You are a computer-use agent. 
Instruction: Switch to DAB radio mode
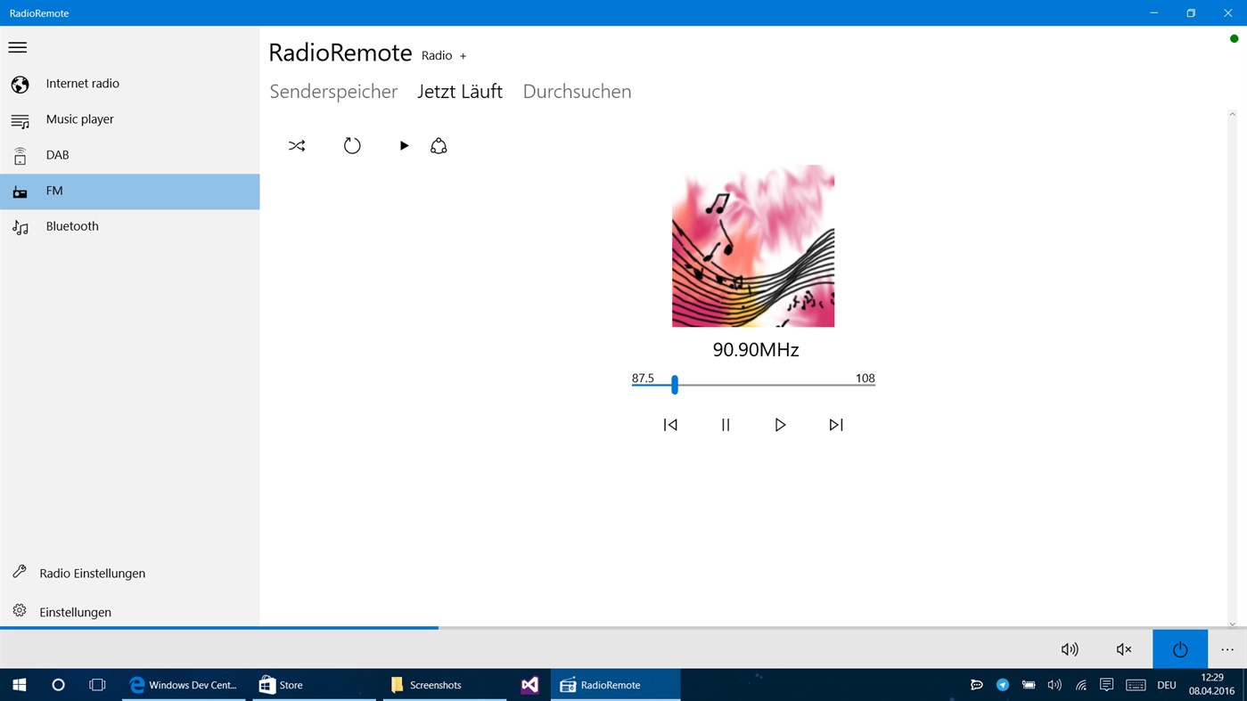click(x=57, y=154)
